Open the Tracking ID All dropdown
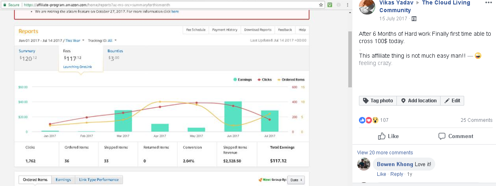The image size is (496, 186). (x=113, y=41)
